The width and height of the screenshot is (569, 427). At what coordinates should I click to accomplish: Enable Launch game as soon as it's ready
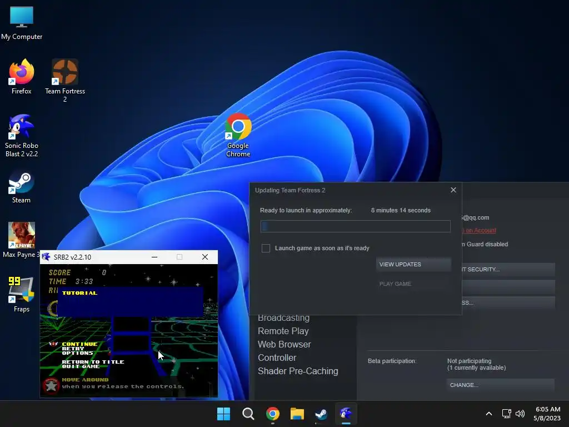pos(266,248)
